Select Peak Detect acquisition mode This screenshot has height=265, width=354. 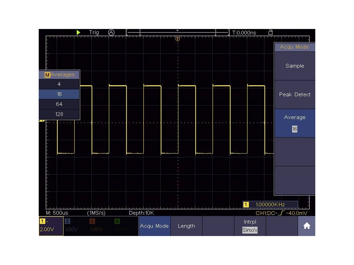(x=295, y=95)
